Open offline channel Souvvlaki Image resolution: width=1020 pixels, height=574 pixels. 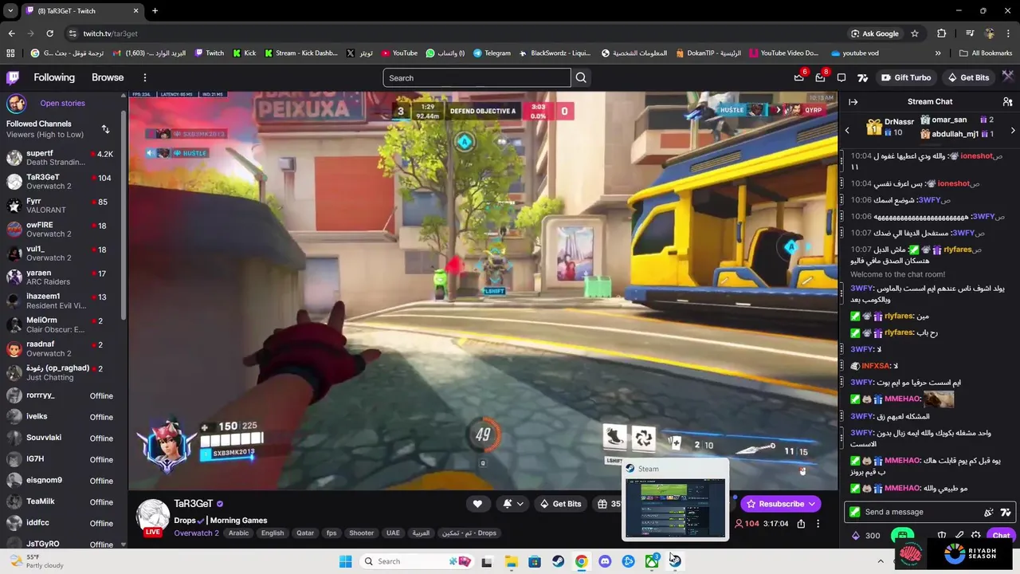pyautogui.click(x=62, y=438)
